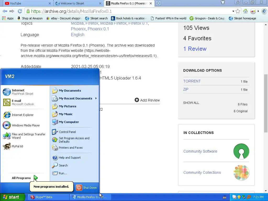Open My Pictures folder
The width and height of the screenshot is (268, 201).
[x=75, y=106]
